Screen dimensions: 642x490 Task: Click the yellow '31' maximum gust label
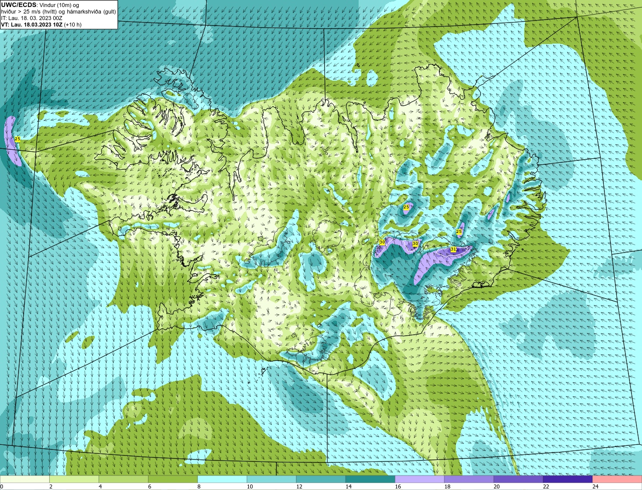pos(453,249)
